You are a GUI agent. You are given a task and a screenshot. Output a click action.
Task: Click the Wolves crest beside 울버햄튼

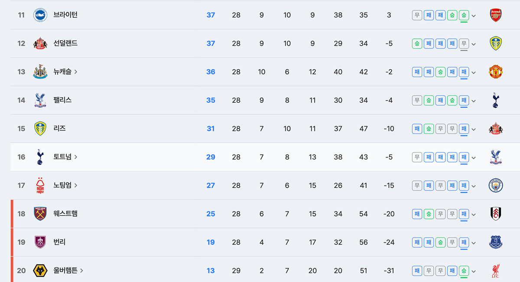40,271
